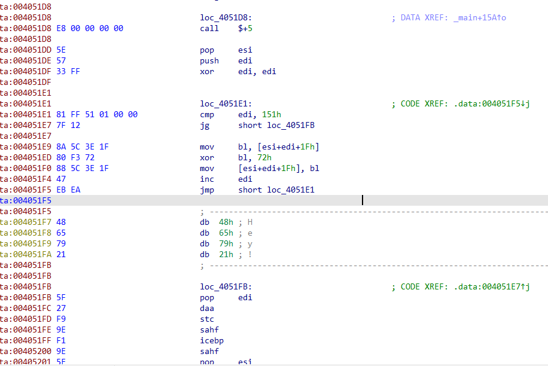
Task: Select the 'icebp' instruction
Action: (212, 341)
